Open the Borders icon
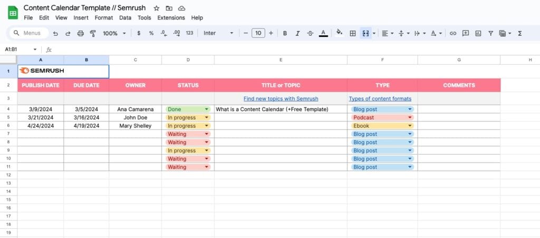Screen dimensions: 540x238 tap(353, 33)
